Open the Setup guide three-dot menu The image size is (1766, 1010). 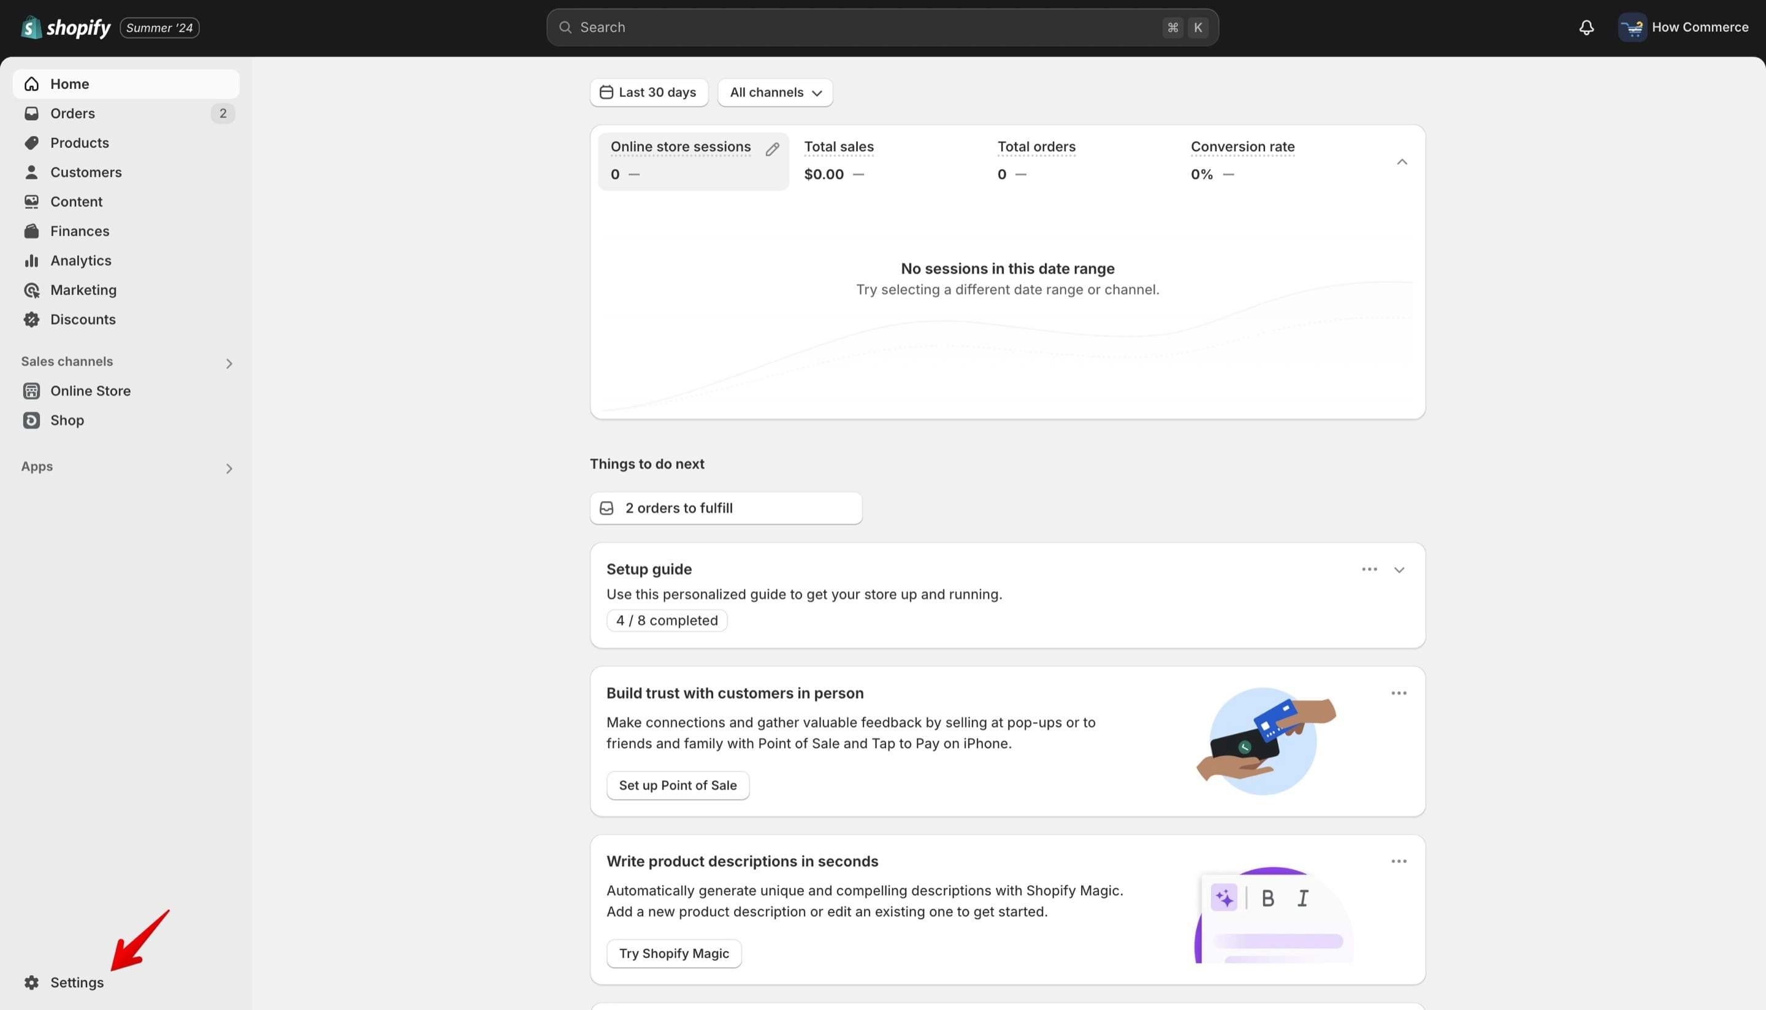pos(1369,570)
